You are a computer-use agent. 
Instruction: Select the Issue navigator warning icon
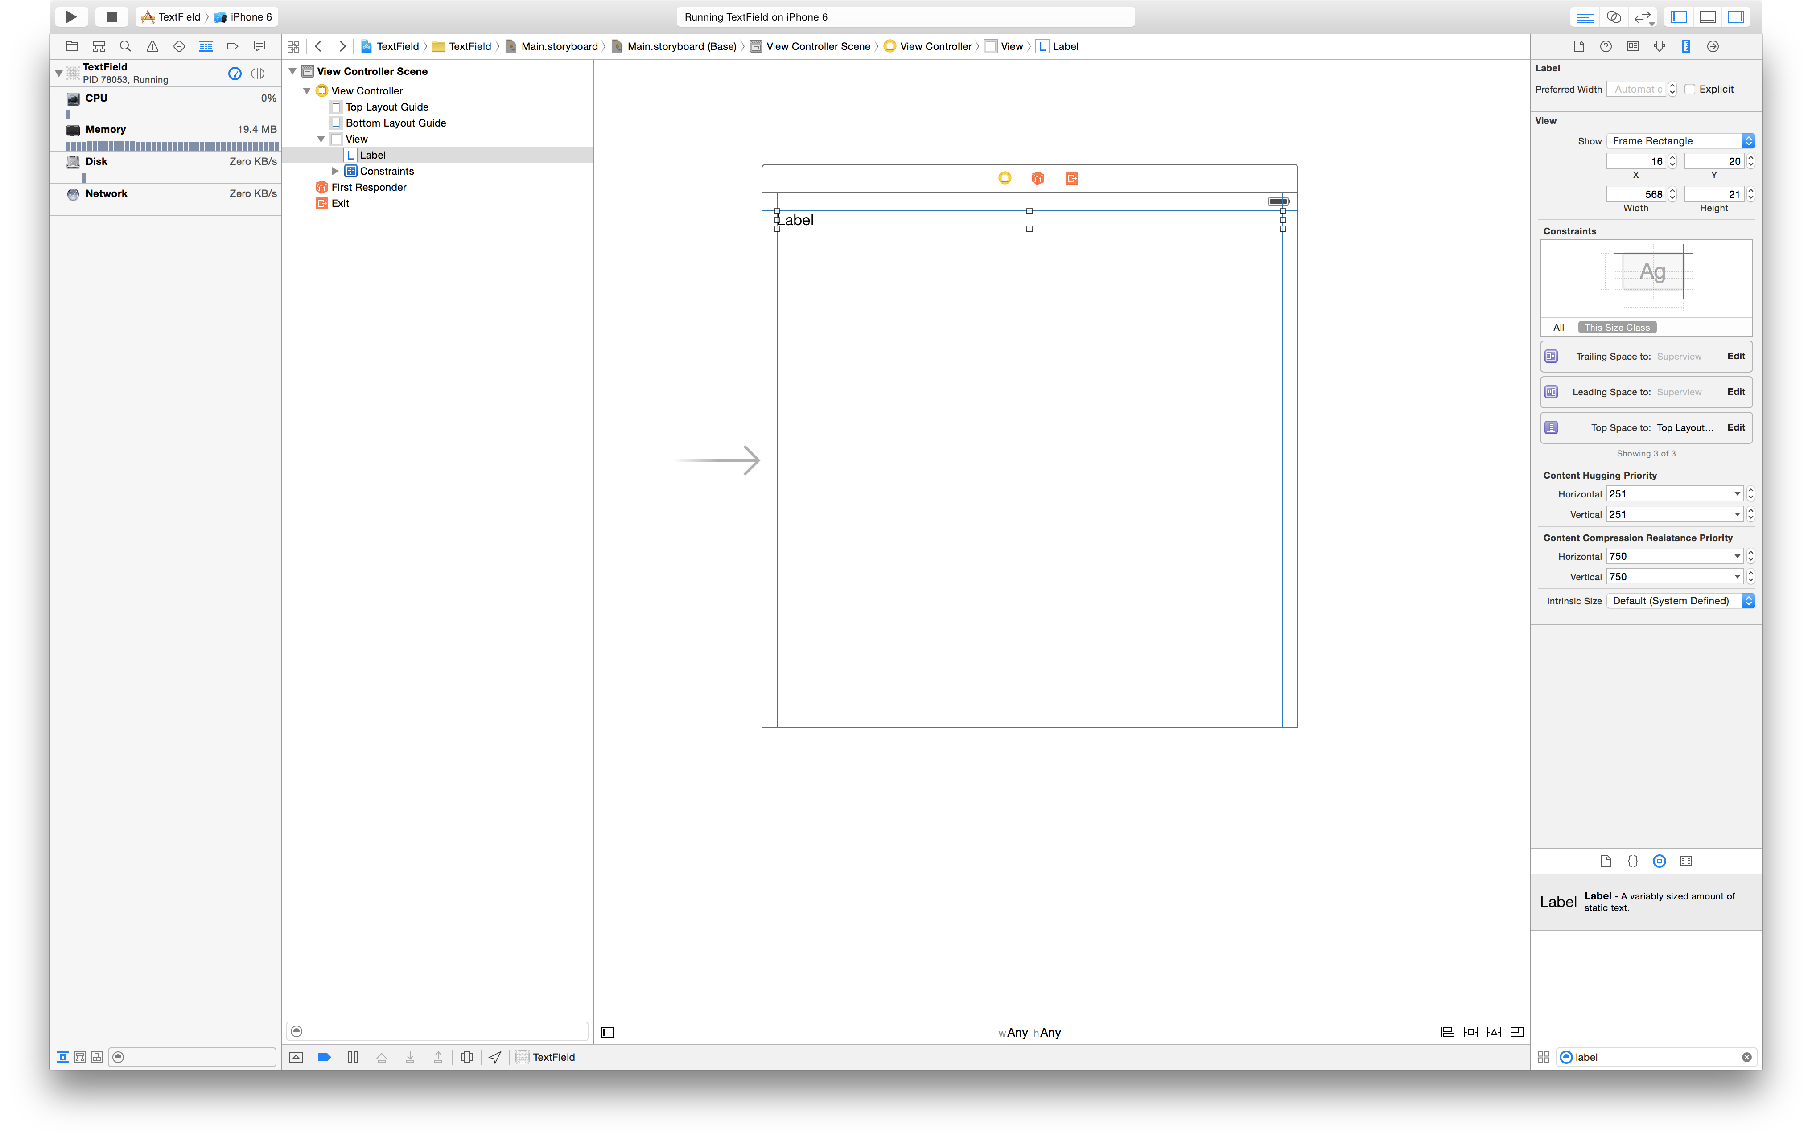coord(152,47)
